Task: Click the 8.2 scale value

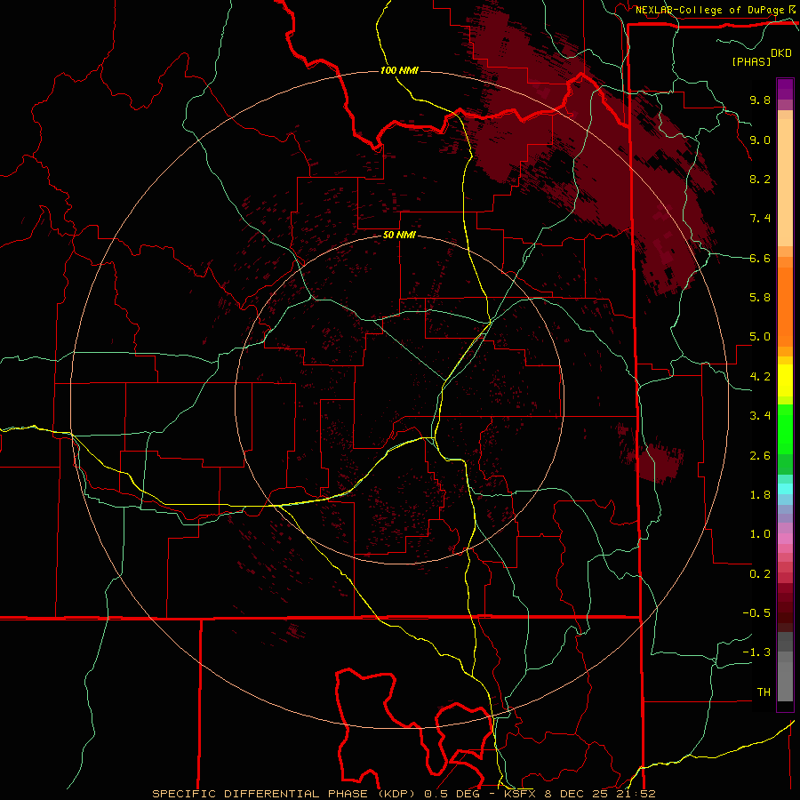Action: point(760,179)
